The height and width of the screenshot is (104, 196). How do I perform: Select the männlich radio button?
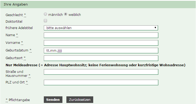click(45, 14)
